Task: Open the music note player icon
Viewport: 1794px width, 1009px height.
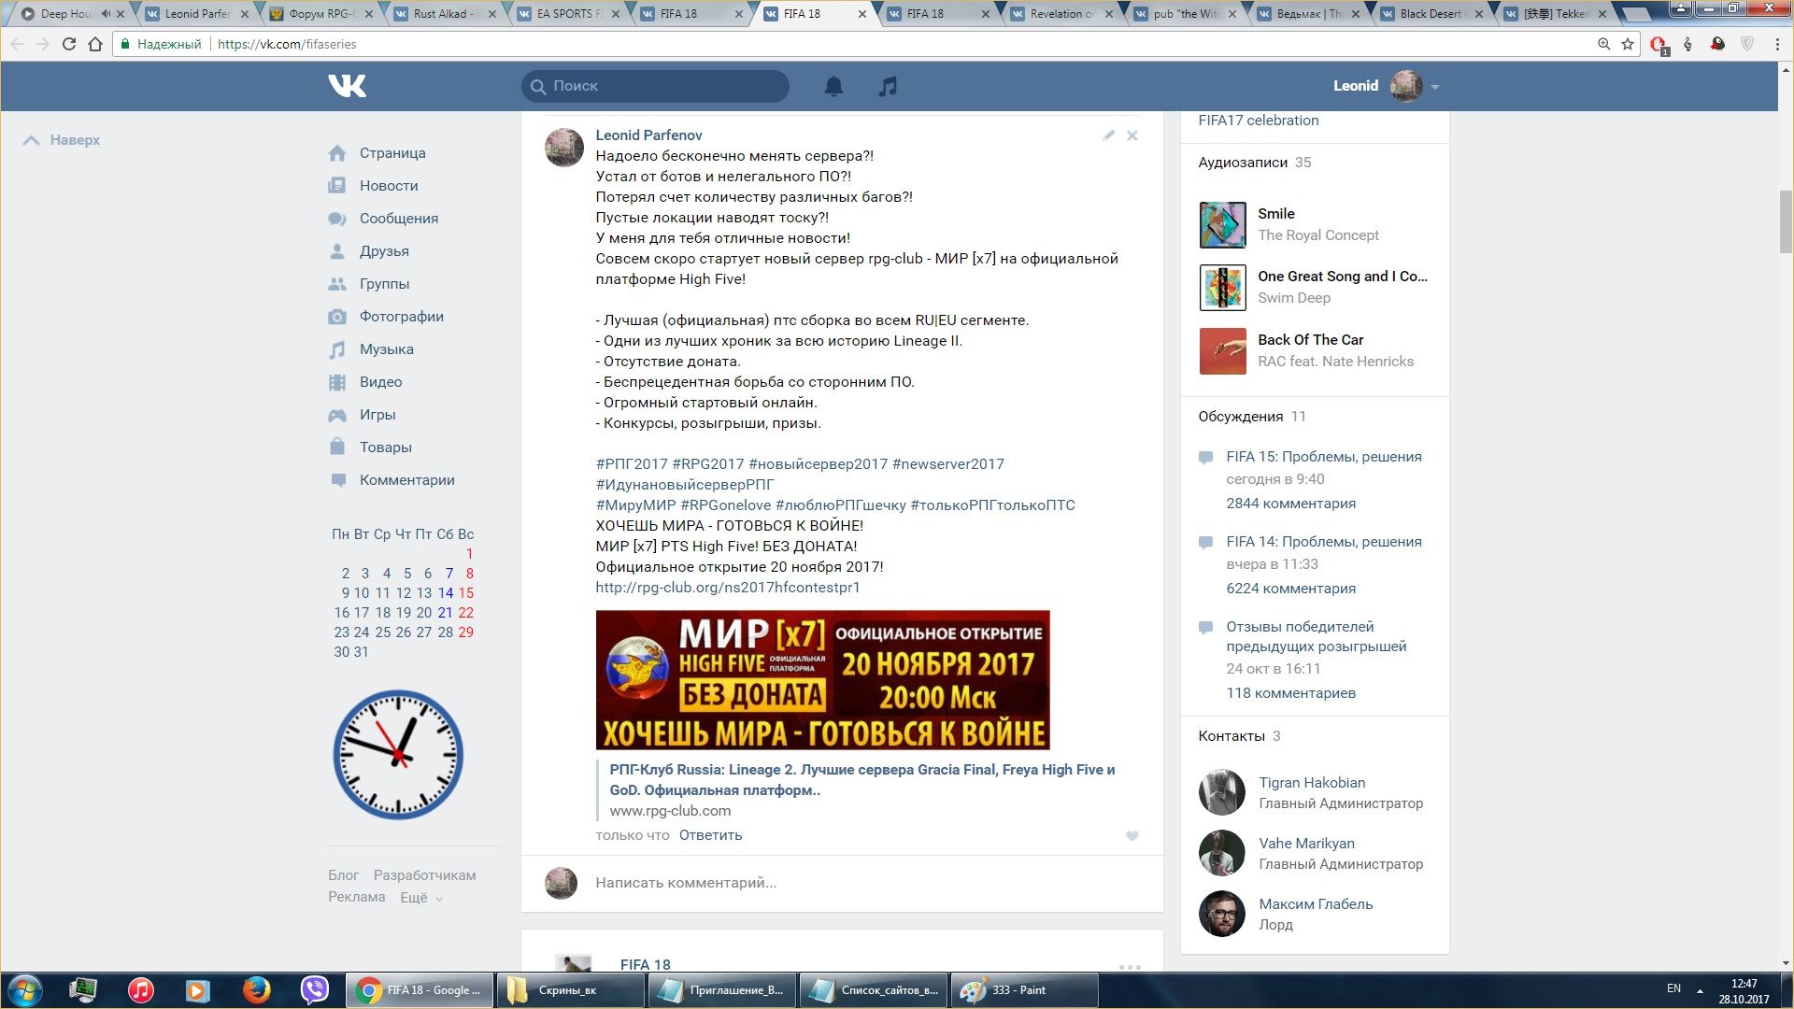Action: (888, 86)
